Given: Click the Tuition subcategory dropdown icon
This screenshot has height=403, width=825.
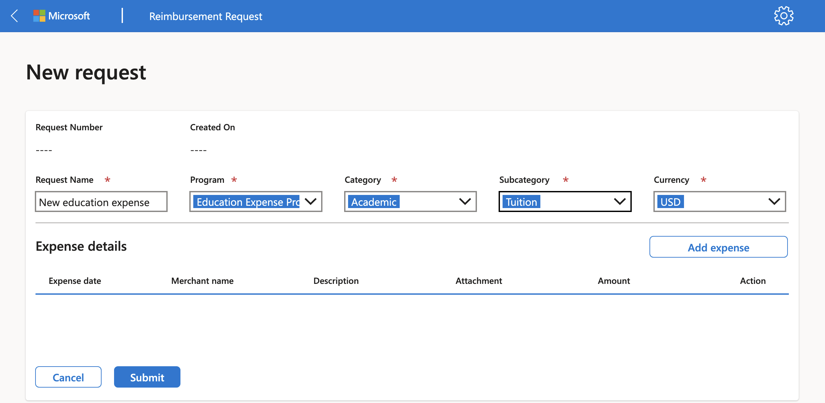Looking at the screenshot, I should tap(619, 202).
